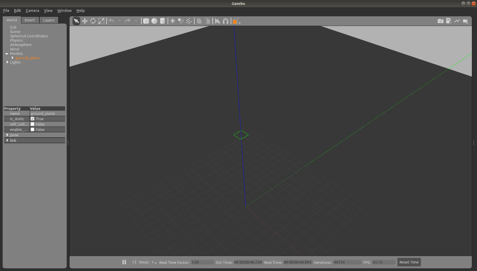Click the video camera record icon
Viewport: 477px width, 271px height.
click(x=465, y=21)
